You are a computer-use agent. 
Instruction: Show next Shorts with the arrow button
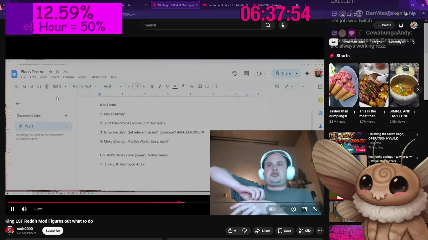coord(418,89)
